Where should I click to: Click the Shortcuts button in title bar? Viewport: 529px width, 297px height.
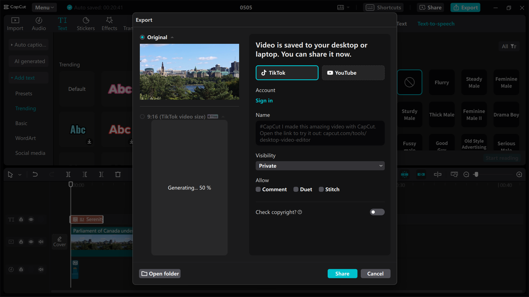pos(384,7)
